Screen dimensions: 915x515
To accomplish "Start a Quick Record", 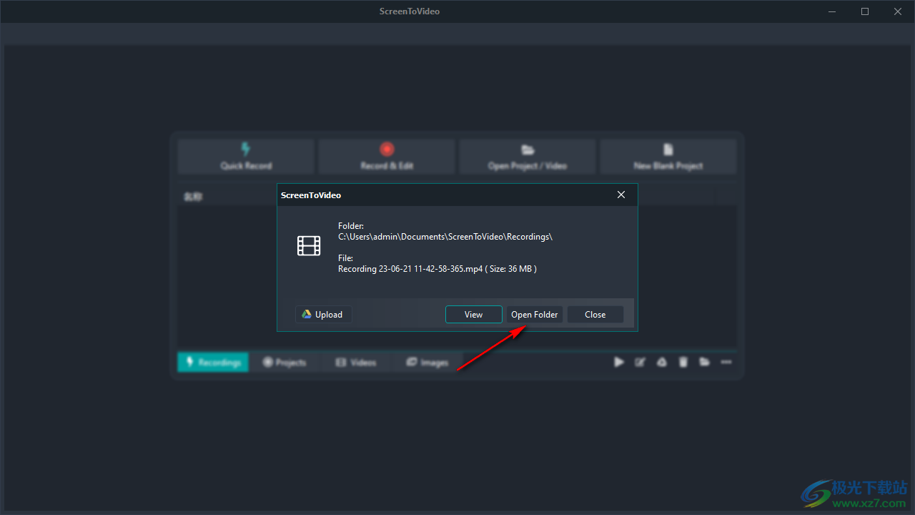I will click(246, 157).
